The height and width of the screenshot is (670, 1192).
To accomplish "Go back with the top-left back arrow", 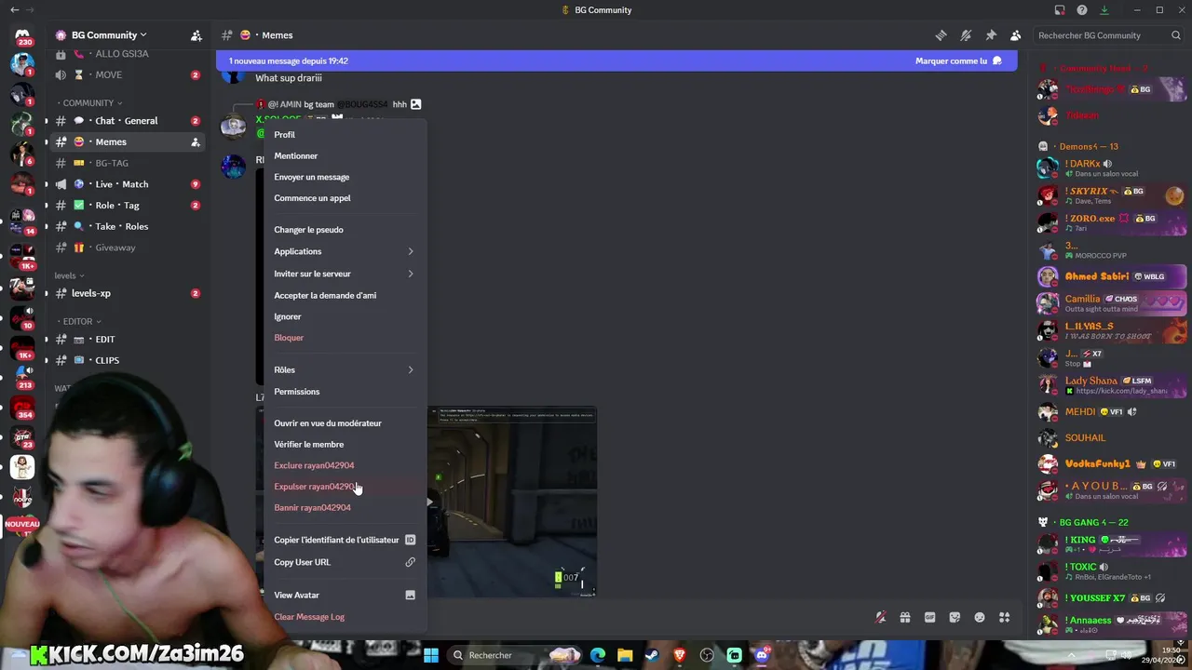I will [x=14, y=10].
